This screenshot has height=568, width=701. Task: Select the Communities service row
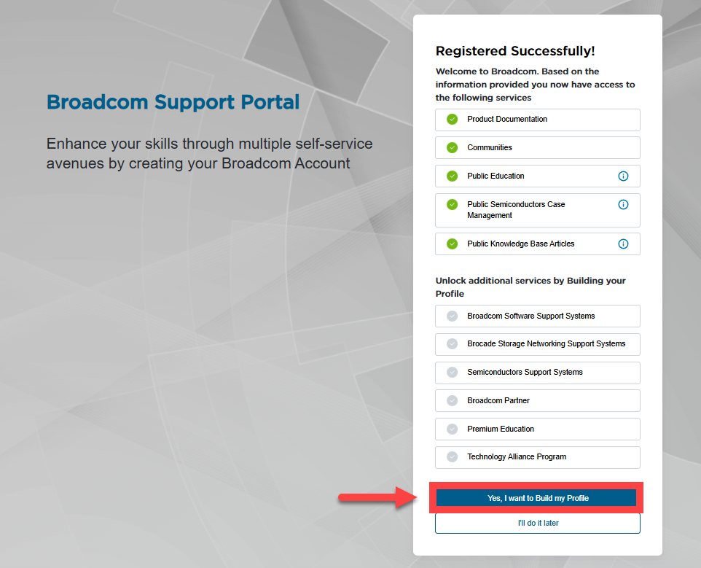click(537, 147)
